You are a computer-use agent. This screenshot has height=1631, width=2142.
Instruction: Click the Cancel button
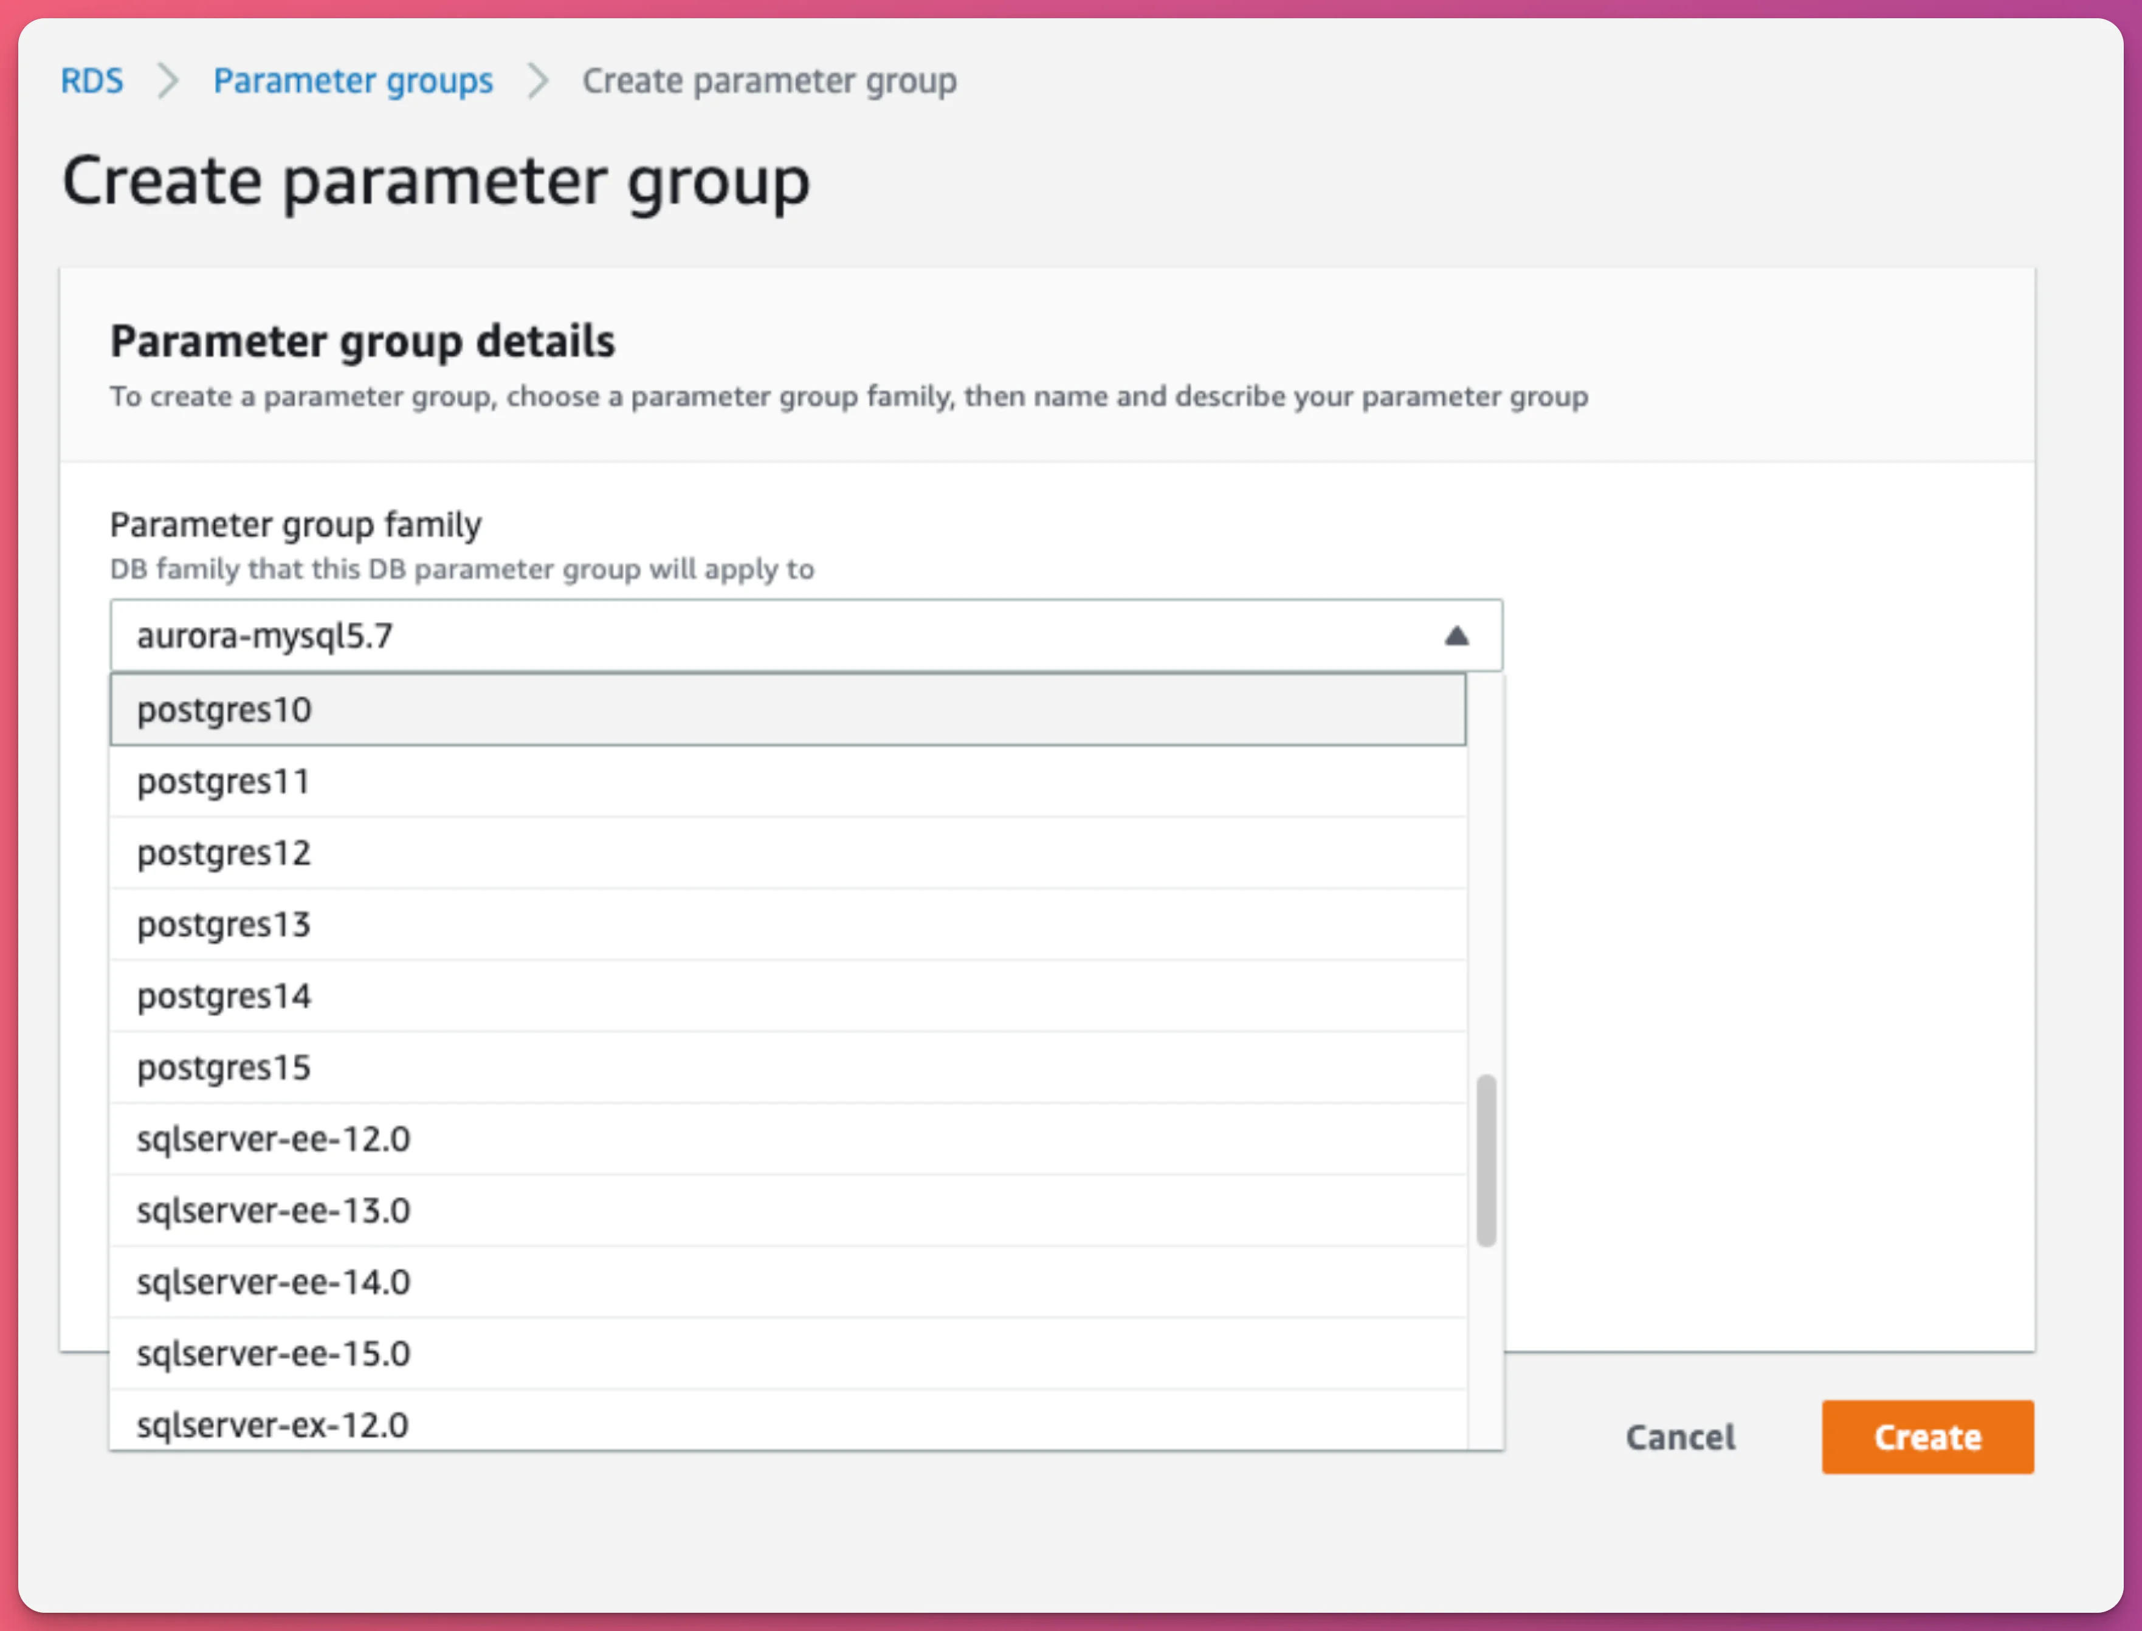tap(1680, 1437)
